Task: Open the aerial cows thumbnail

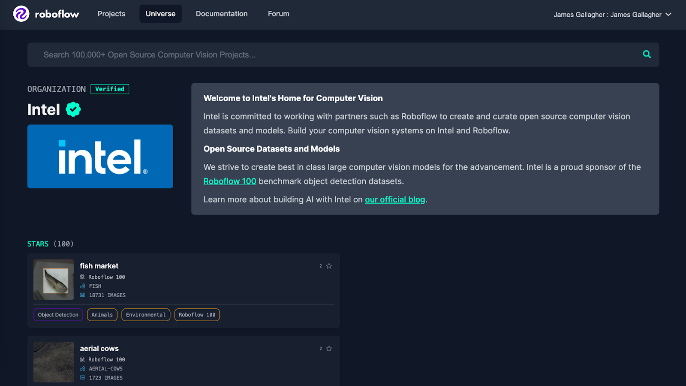Action: [x=54, y=362]
